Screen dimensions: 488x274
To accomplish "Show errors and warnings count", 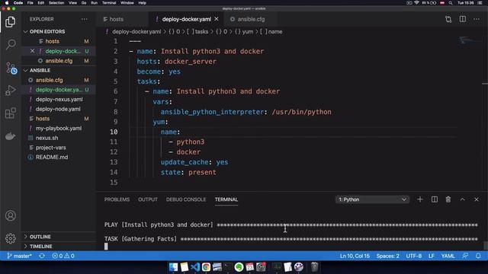I will tap(63, 256).
